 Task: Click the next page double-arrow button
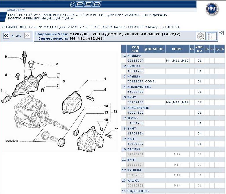pos(27,36)
